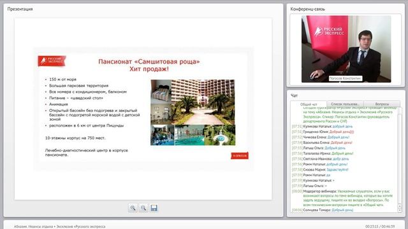The height and width of the screenshot is (229, 408).
Task: Click Латыш Ольга's "Добрый день" message
Action: 319,148
